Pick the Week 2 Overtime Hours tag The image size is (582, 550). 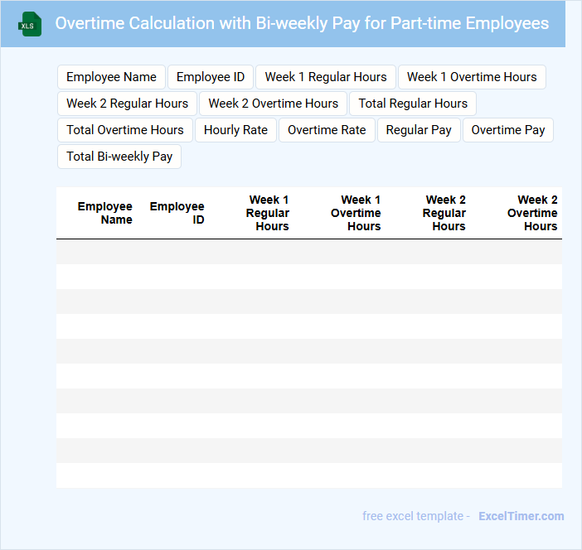[x=273, y=104]
